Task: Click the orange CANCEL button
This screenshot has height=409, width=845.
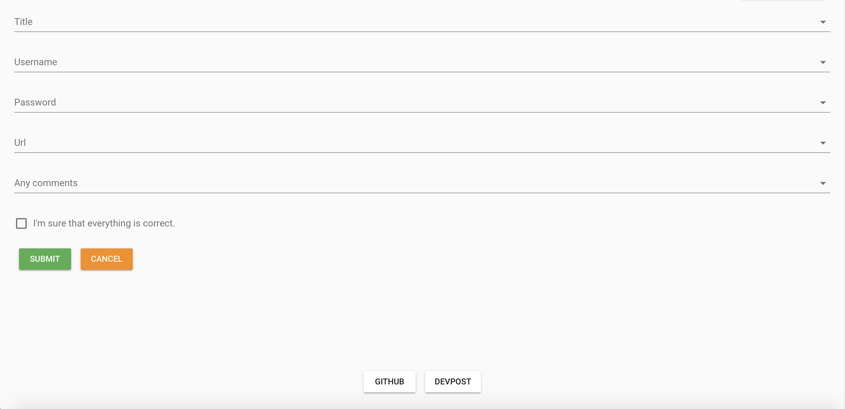Action: (106, 259)
